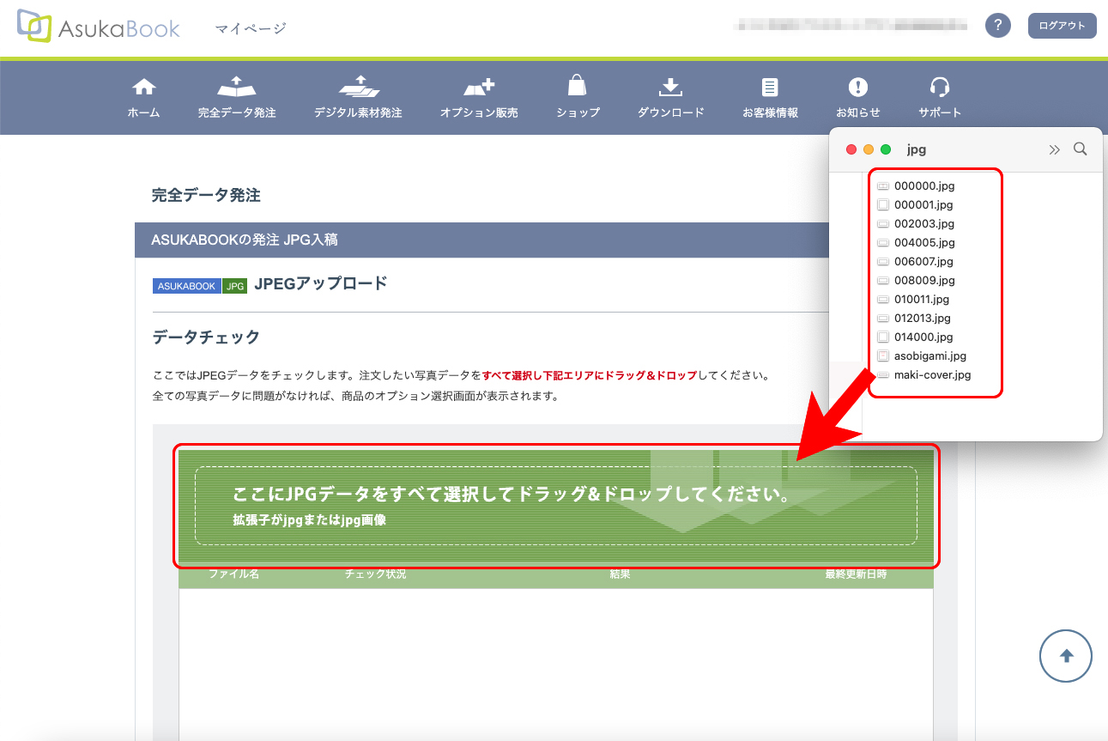
Task: Open the マイページ link
Action: pos(251,28)
